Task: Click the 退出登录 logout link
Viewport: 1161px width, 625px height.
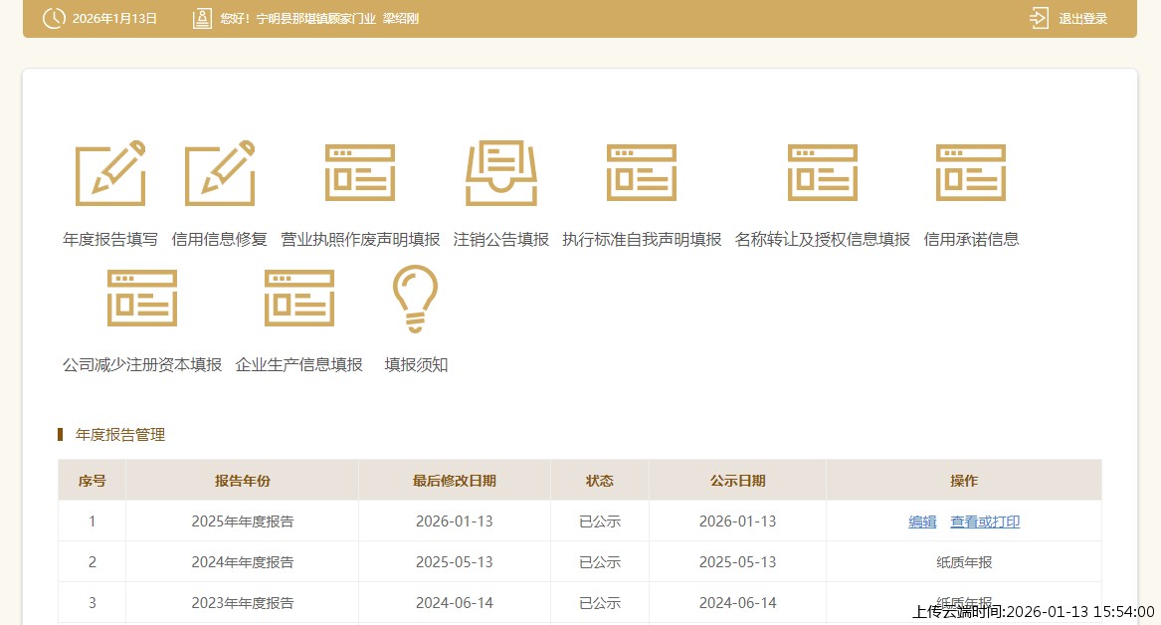Action: point(1082,18)
